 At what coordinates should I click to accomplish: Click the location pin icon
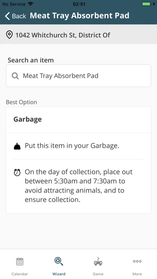9,35
